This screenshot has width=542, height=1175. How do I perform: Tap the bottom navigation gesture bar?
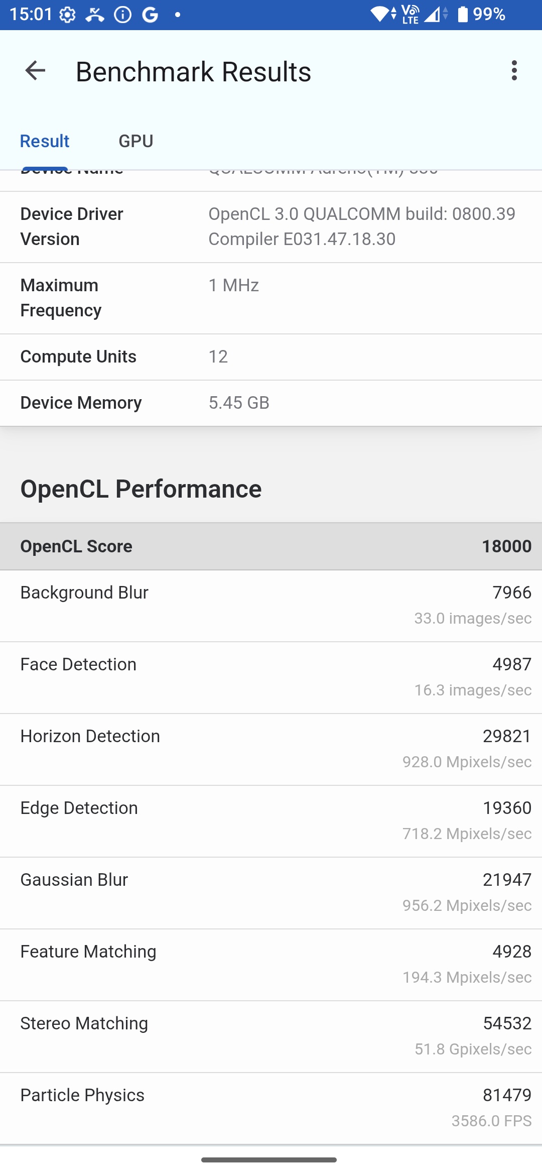click(269, 1160)
